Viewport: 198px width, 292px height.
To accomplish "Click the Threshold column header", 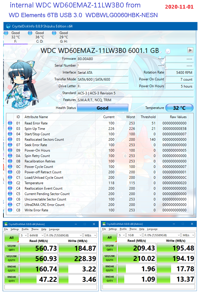I will 148,117.
